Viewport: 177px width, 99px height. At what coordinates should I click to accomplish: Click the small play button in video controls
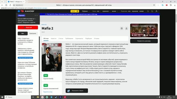[x=132, y=35]
